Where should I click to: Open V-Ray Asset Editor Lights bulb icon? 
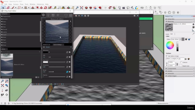pyautogui.click(x=48, y=15)
